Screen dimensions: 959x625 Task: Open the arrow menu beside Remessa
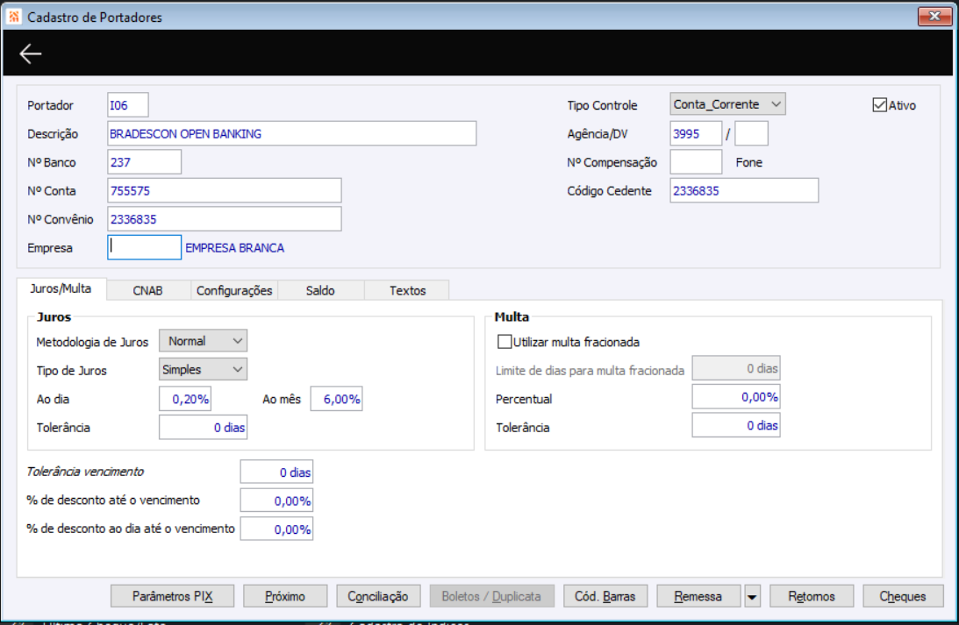[752, 596]
